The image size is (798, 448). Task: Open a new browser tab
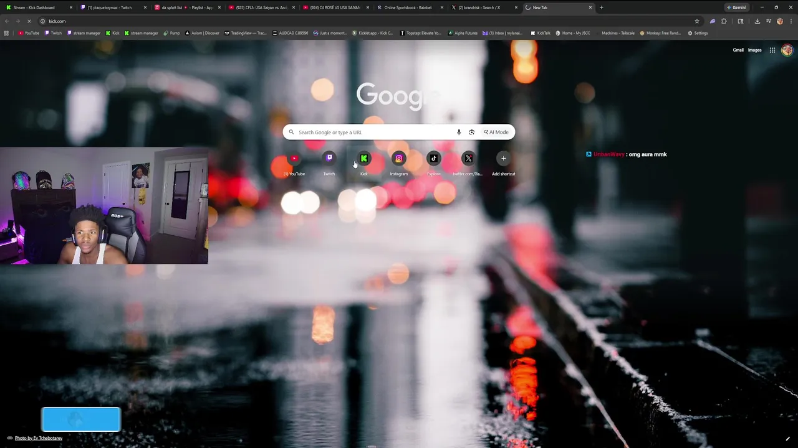tap(602, 7)
